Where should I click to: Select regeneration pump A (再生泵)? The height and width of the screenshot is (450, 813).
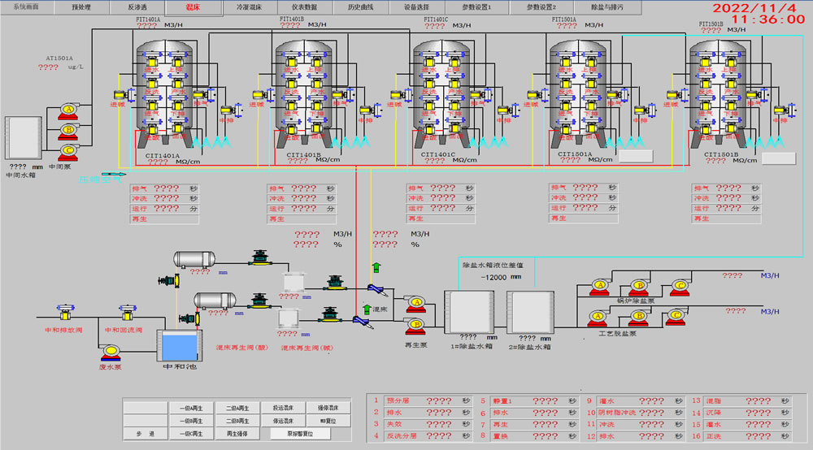pyautogui.click(x=416, y=303)
